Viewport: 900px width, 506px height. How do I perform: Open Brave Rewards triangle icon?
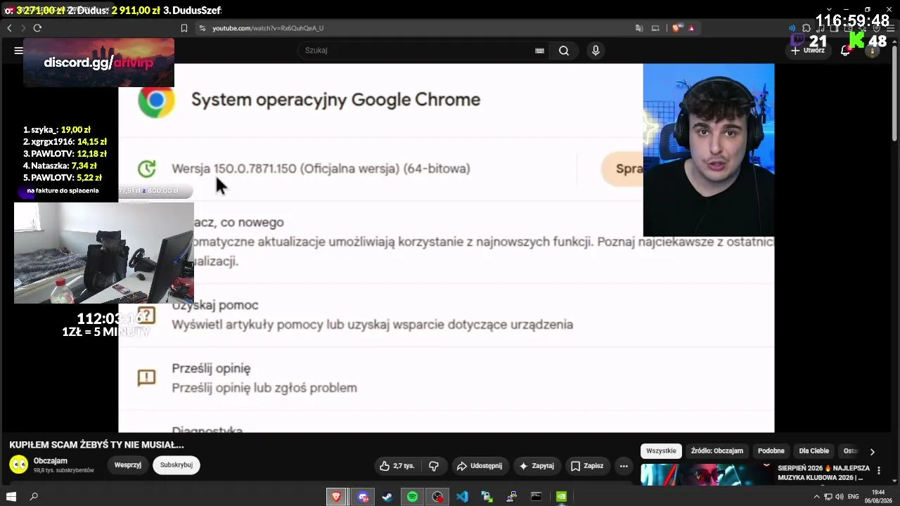pyautogui.click(x=692, y=28)
